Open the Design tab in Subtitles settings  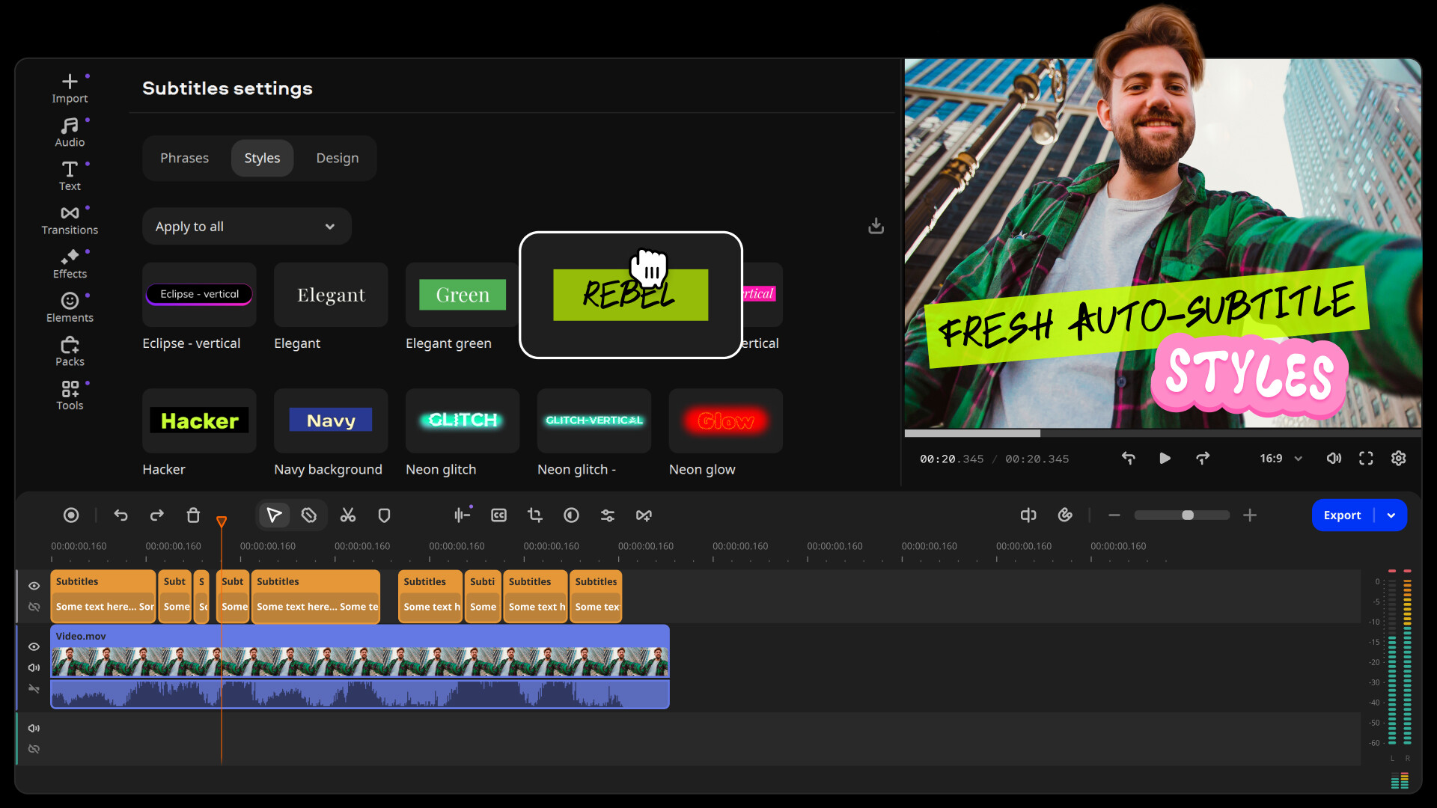tap(338, 158)
